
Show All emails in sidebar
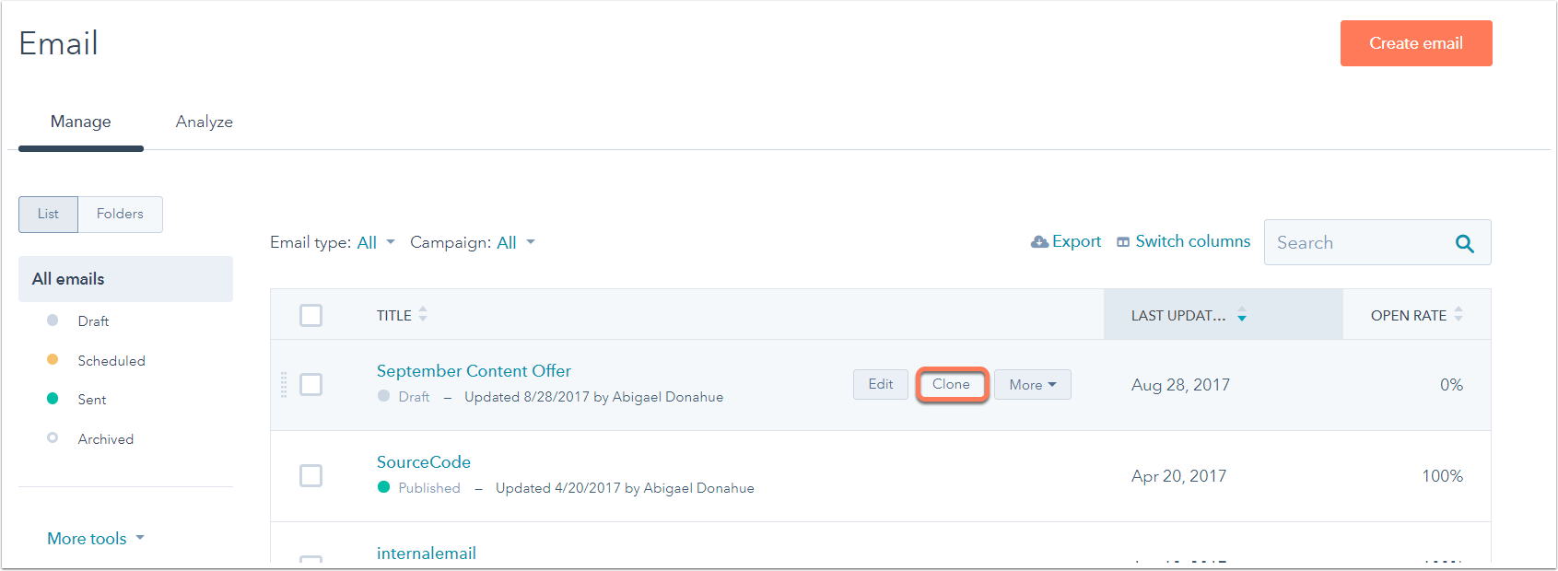coord(125,279)
